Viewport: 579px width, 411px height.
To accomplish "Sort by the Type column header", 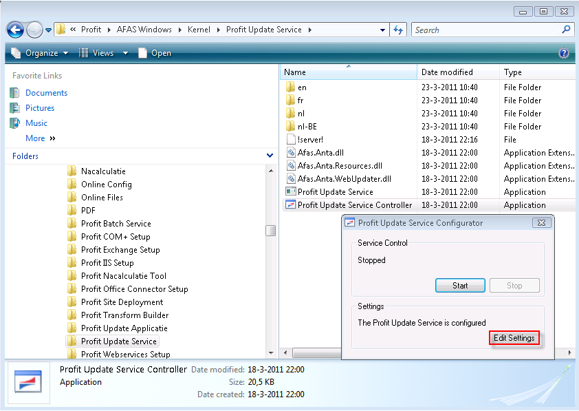I will pos(537,72).
